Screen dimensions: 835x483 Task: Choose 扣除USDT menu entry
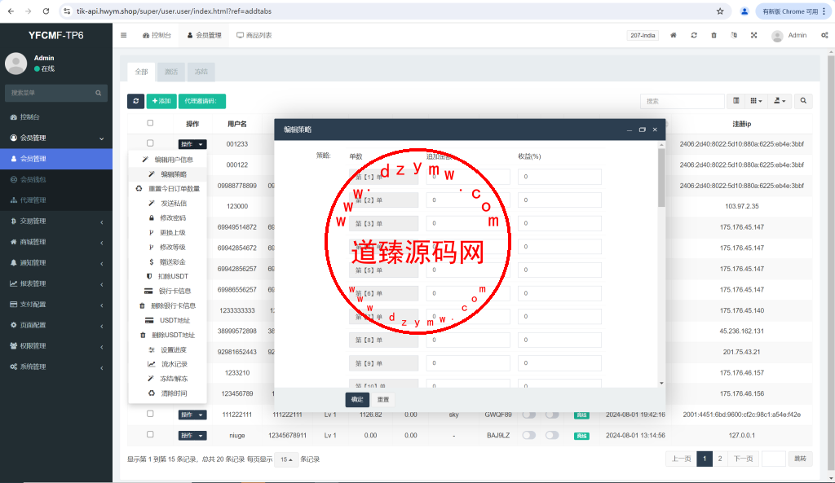coord(168,276)
